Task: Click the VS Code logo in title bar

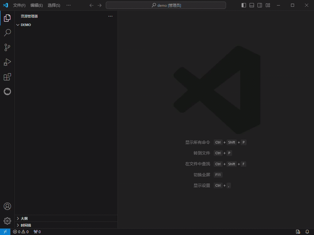Action: tap(6, 5)
